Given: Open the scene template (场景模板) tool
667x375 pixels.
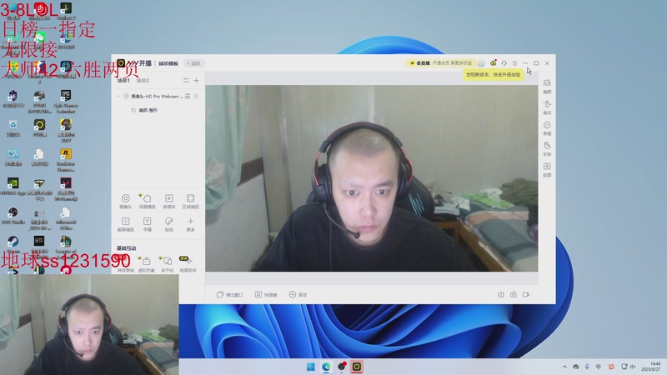Looking at the screenshot, I should (148, 201).
